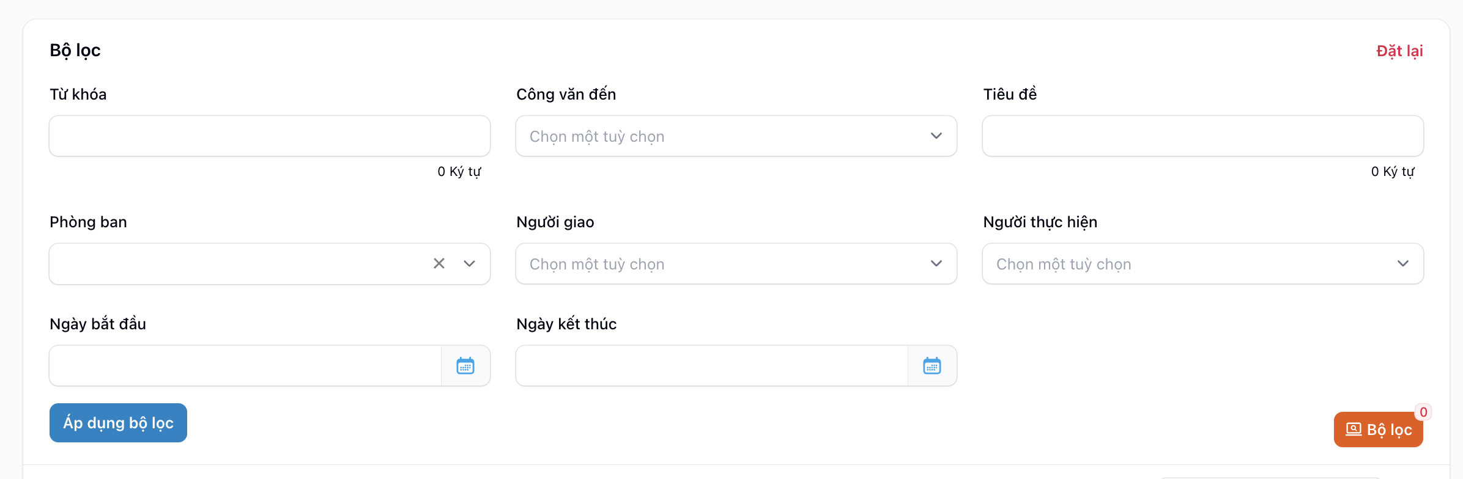Clear the Phòng ban selection
1463x479 pixels.
pyautogui.click(x=439, y=263)
